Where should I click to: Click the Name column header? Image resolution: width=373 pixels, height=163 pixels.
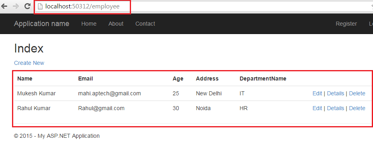(25, 78)
